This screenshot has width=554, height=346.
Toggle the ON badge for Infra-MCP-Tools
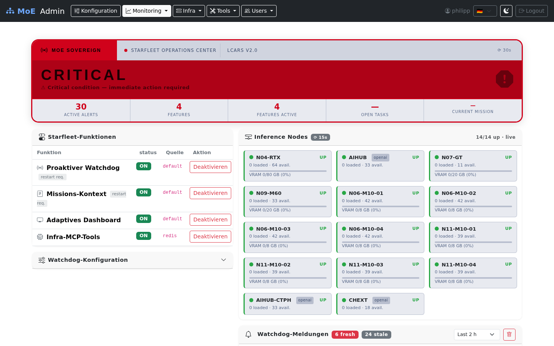click(x=144, y=236)
